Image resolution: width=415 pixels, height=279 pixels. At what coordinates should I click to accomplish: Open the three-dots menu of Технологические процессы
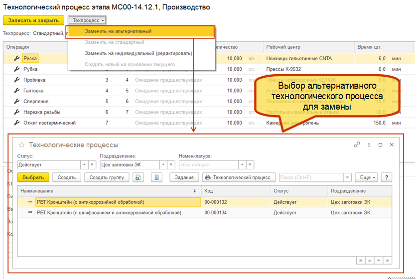pyautogui.click(x=369, y=145)
